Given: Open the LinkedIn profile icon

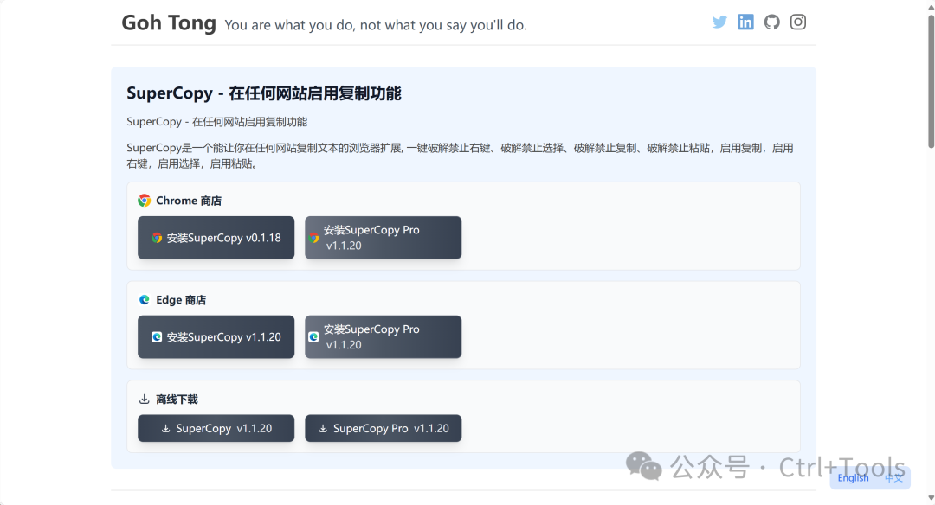Looking at the screenshot, I should [x=745, y=22].
